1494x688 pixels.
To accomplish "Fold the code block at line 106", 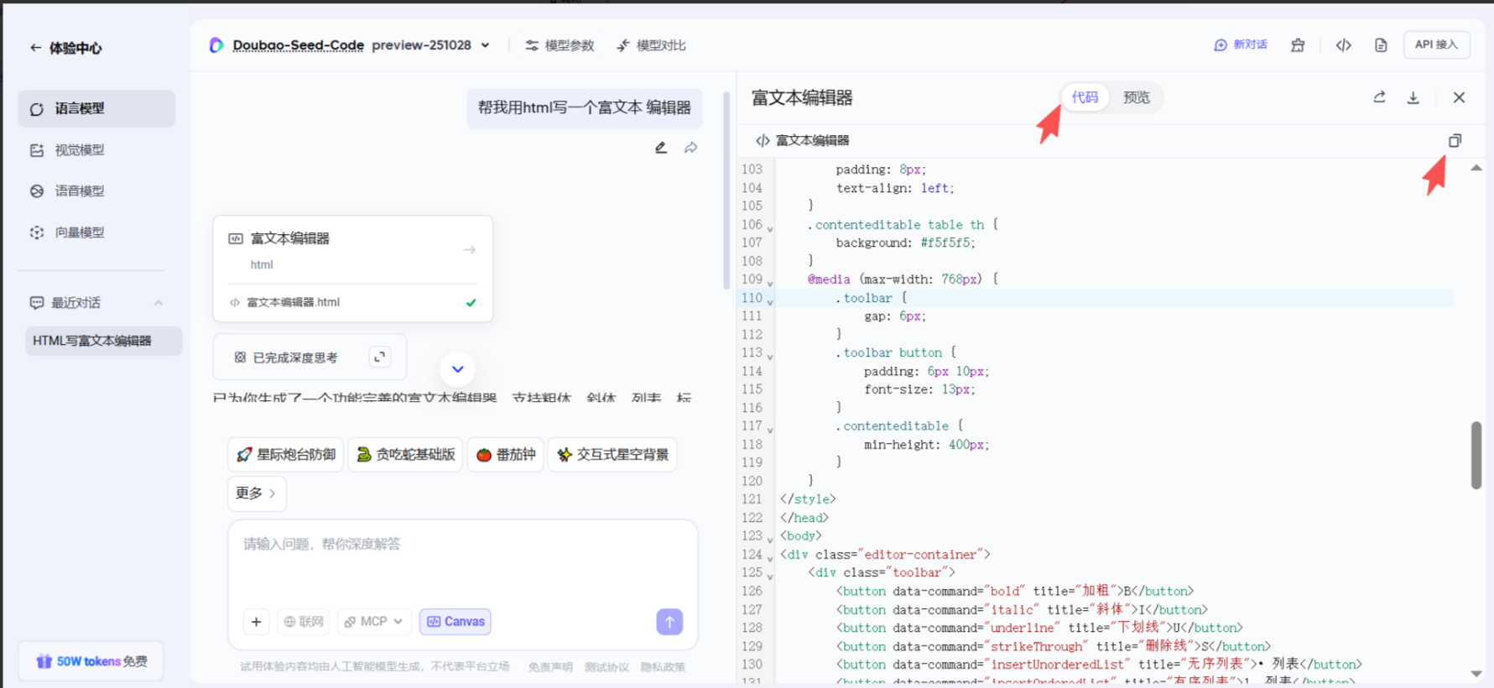I will 770,228.
